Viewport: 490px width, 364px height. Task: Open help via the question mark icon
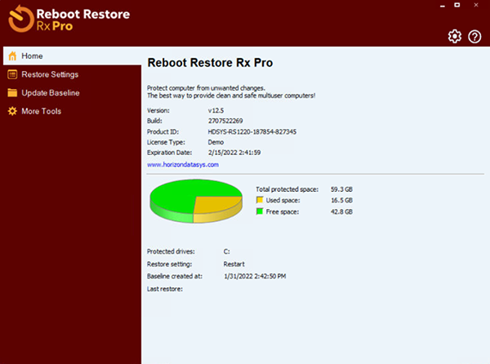[474, 37]
